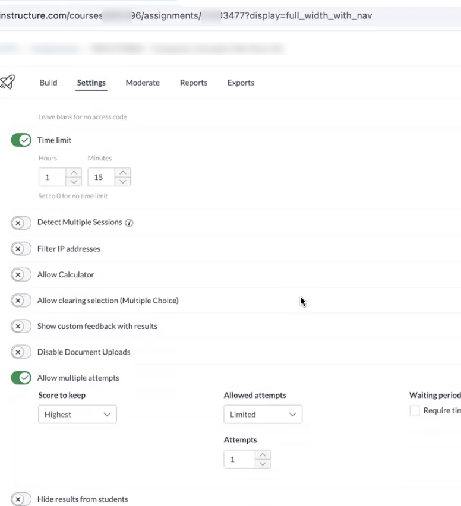This screenshot has width=461, height=506.
Task: Turn off Allow multiple attempts
Action: tap(21, 378)
